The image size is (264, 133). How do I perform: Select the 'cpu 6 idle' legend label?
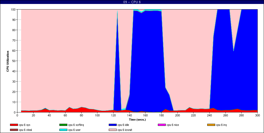tap(123, 125)
